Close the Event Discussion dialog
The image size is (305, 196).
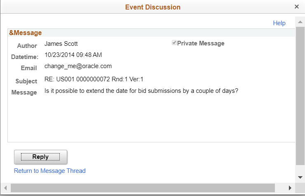coord(296,7)
